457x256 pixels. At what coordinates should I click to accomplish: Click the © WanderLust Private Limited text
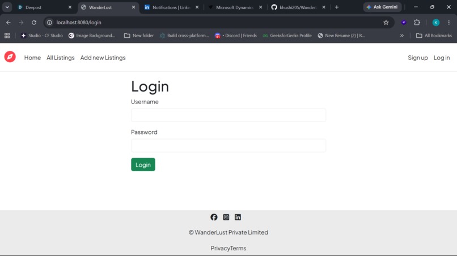[x=228, y=232]
